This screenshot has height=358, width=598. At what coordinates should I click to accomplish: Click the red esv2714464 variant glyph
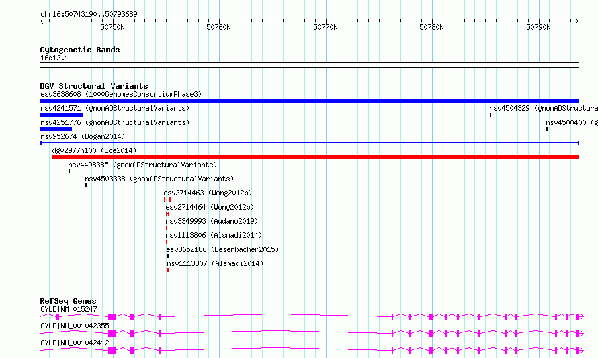(167, 214)
